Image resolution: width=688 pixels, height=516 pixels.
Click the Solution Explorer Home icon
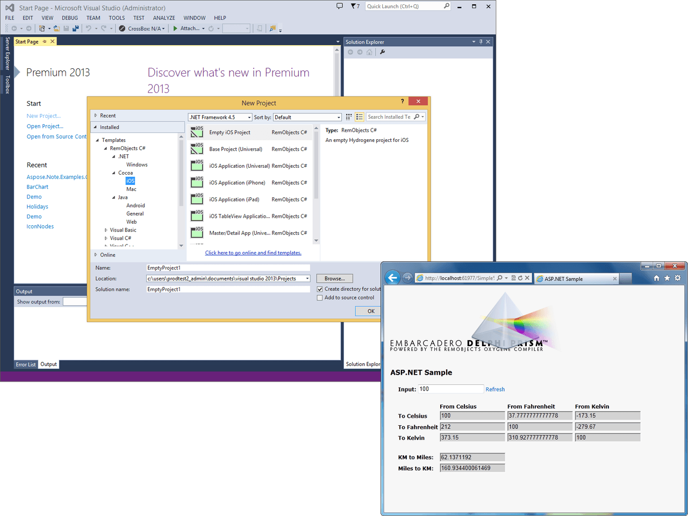pyautogui.click(x=369, y=52)
